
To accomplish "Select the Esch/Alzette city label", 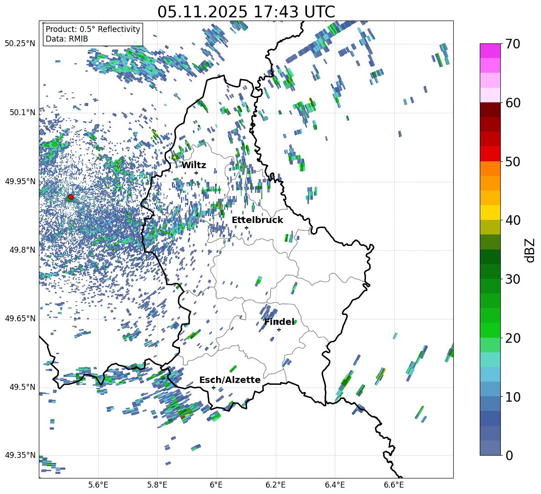I will coord(230,380).
